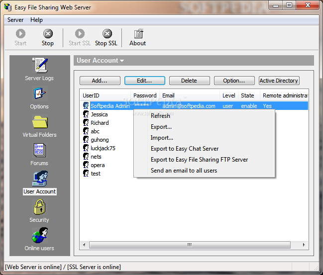Select Send an email to all users
Screen dimensions: 323x275
[204, 171]
